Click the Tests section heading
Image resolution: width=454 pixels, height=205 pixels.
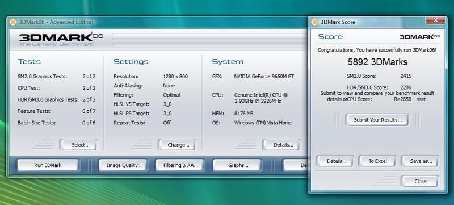(30, 62)
